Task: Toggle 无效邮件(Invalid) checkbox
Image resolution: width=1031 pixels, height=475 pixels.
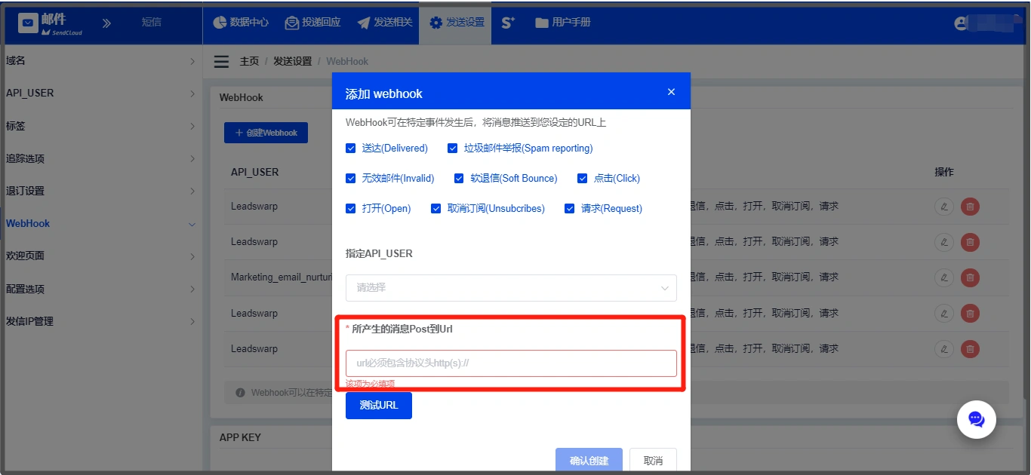Action: pos(350,179)
